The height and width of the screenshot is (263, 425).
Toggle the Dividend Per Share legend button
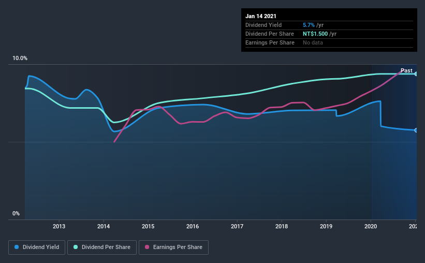[x=102, y=247]
